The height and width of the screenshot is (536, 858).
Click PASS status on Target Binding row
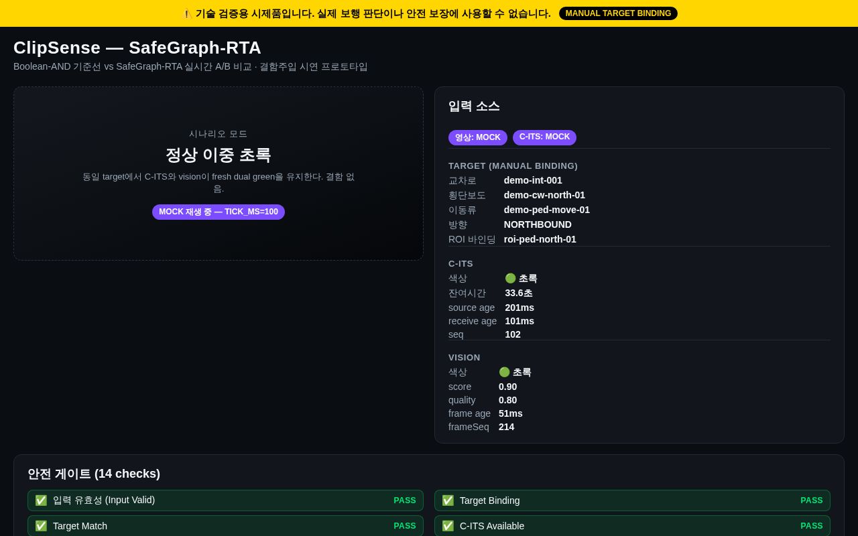[812, 500]
